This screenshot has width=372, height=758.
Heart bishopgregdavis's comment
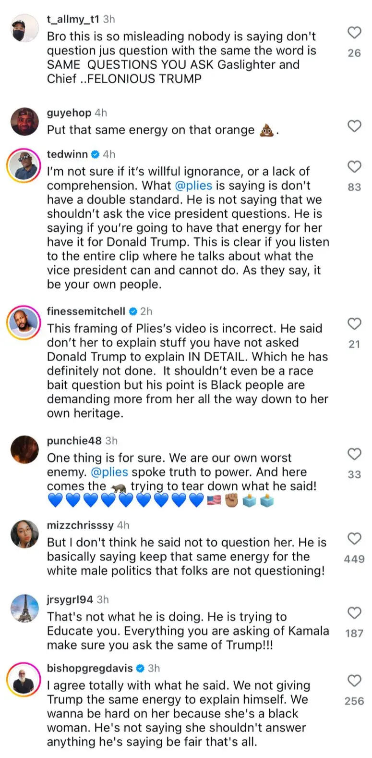pos(354,681)
